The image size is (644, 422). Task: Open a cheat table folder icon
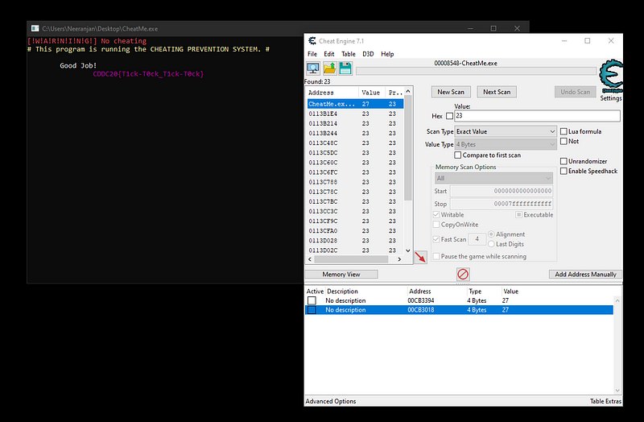click(x=329, y=68)
